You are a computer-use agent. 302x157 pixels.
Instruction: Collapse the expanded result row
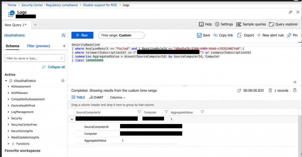[x=72, y=119]
